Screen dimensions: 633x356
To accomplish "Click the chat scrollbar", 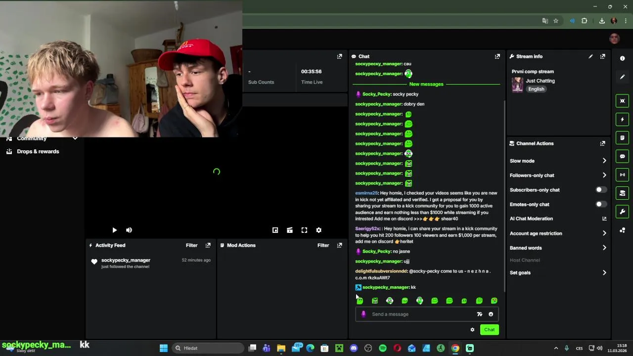I will (x=504, y=195).
